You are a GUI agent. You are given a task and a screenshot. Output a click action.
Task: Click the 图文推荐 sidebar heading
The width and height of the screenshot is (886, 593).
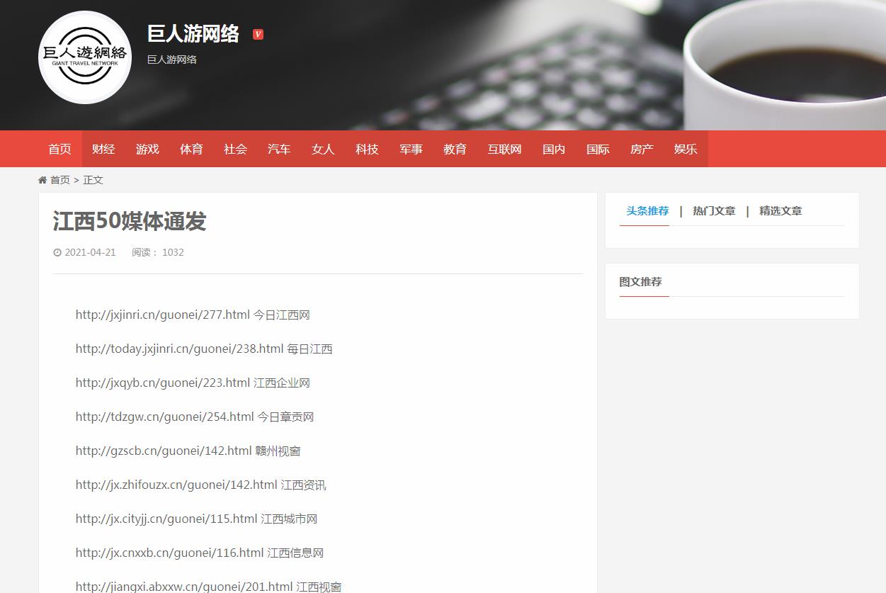pos(640,282)
